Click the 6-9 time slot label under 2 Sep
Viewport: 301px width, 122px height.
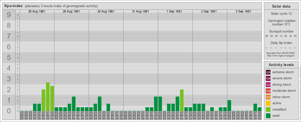tap(203, 115)
